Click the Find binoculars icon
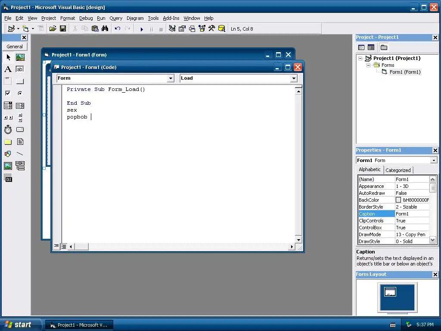 tap(105, 28)
